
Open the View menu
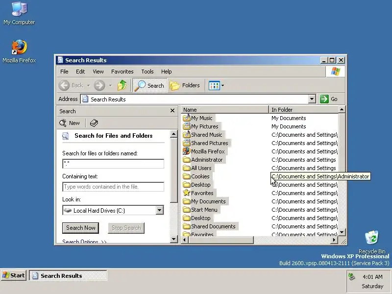click(98, 72)
